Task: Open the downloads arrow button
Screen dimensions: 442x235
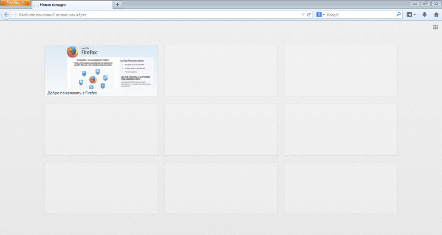Action: 424,15
